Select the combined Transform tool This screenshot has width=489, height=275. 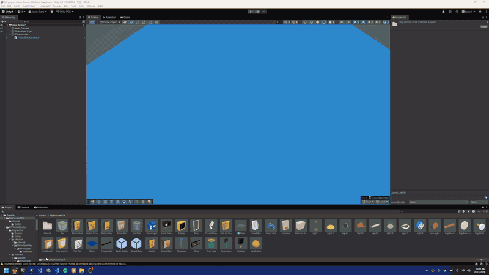click(x=156, y=22)
